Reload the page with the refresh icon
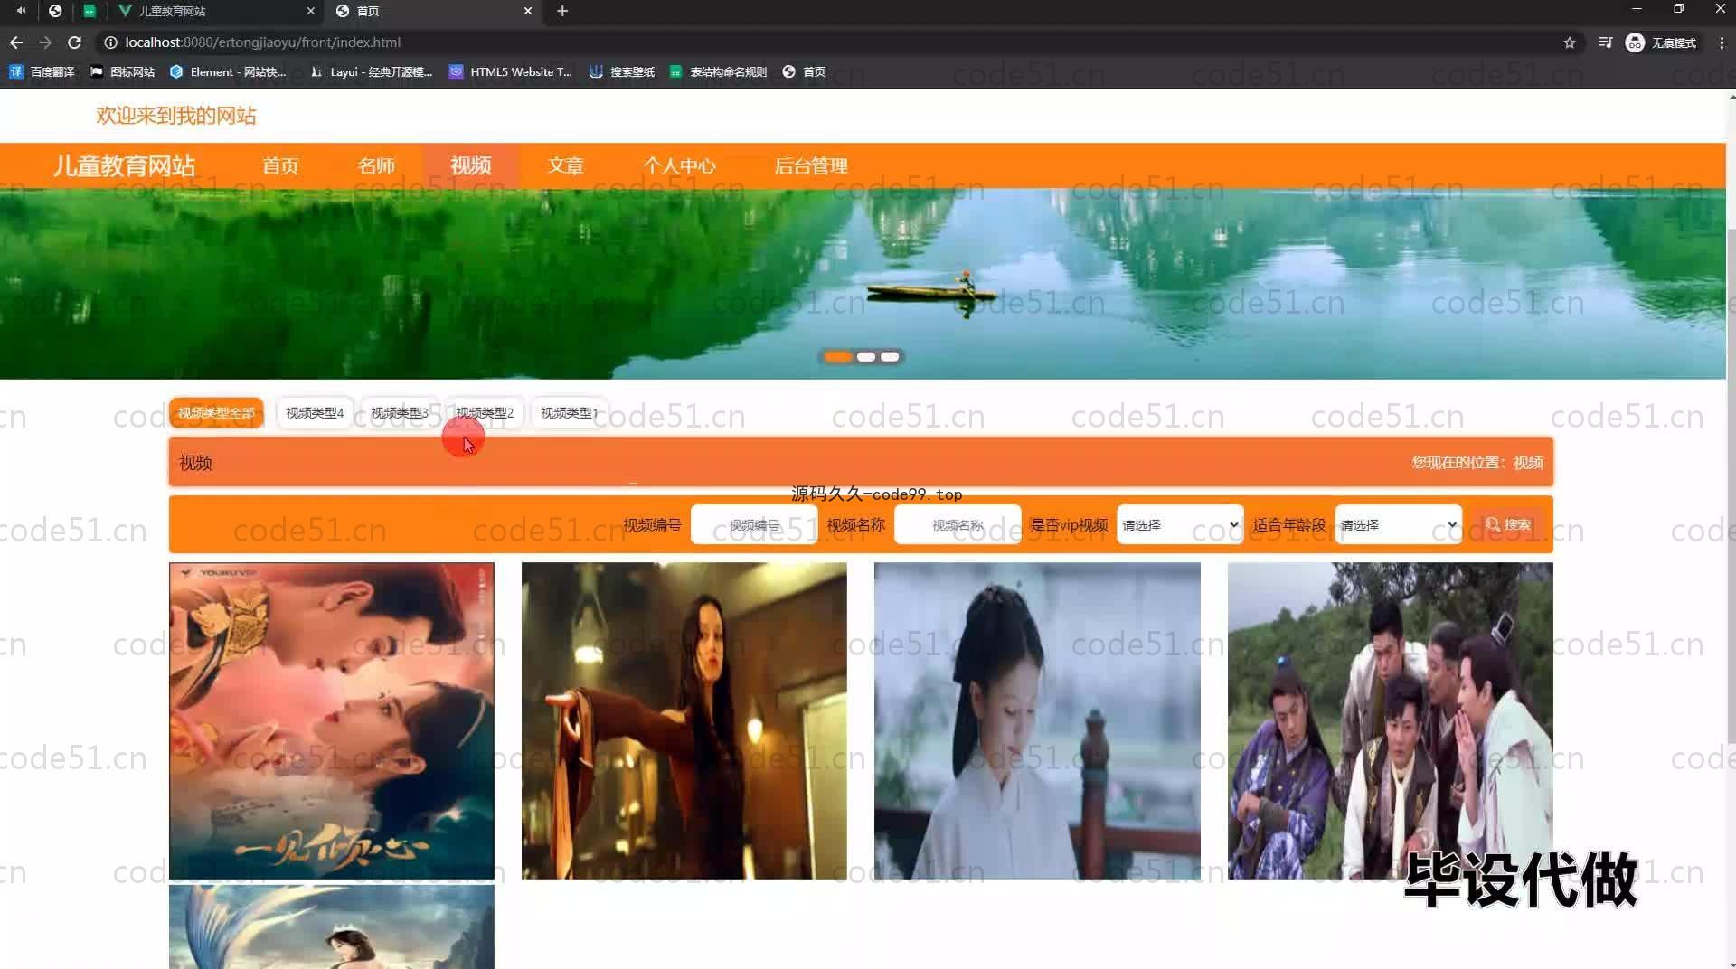The height and width of the screenshot is (969, 1736). pos(75,42)
